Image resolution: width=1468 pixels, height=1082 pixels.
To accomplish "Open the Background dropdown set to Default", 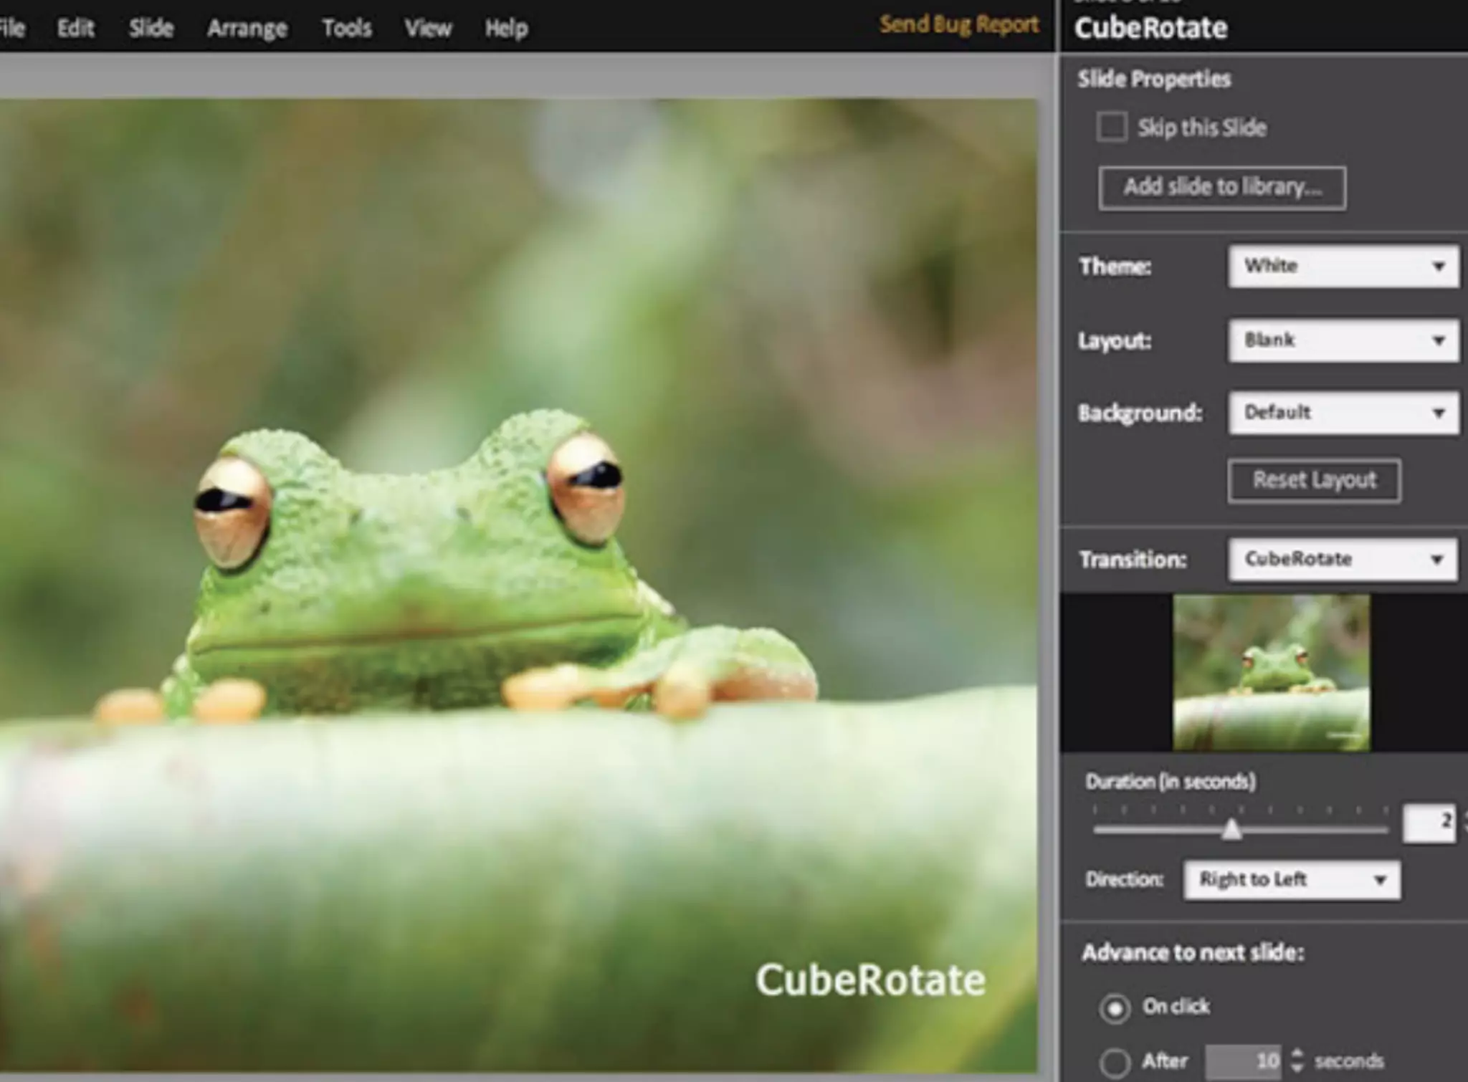I will (x=1343, y=413).
